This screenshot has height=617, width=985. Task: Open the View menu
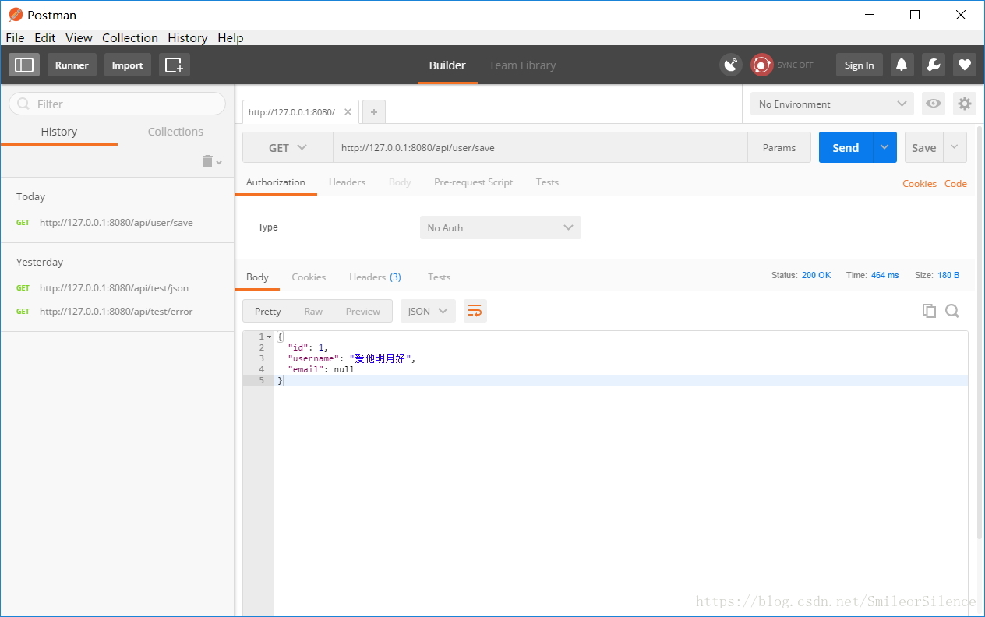(79, 37)
